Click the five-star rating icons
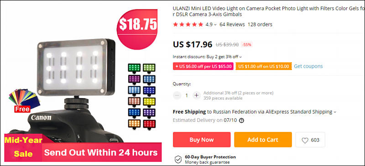This screenshot has width=365, height=166. [188, 25]
